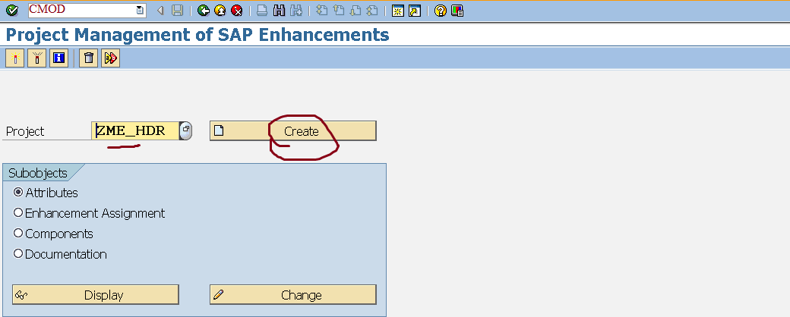Click the Next Page icon

[x=355, y=11]
